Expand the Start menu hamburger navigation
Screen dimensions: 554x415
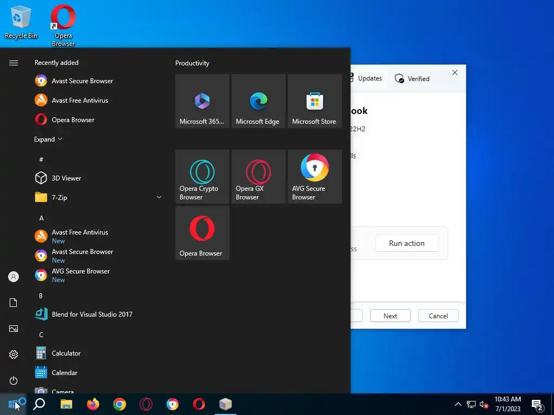(14, 63)
